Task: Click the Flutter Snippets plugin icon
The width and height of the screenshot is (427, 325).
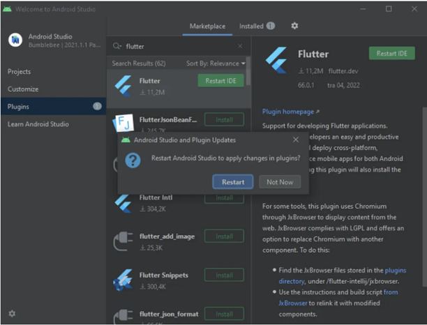Action: pos(123,280)
